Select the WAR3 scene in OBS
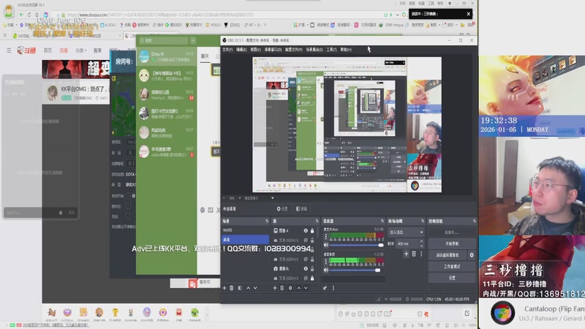Viewport: 585px width, 329px height. coord(245,230)
